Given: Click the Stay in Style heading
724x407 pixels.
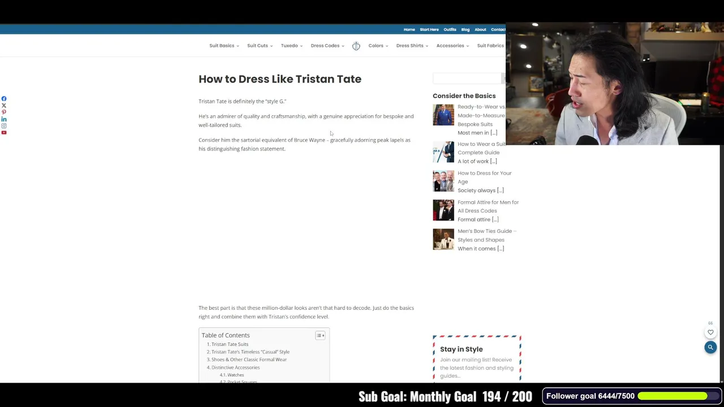Looking at the screenshot, I should pos(462,349).
